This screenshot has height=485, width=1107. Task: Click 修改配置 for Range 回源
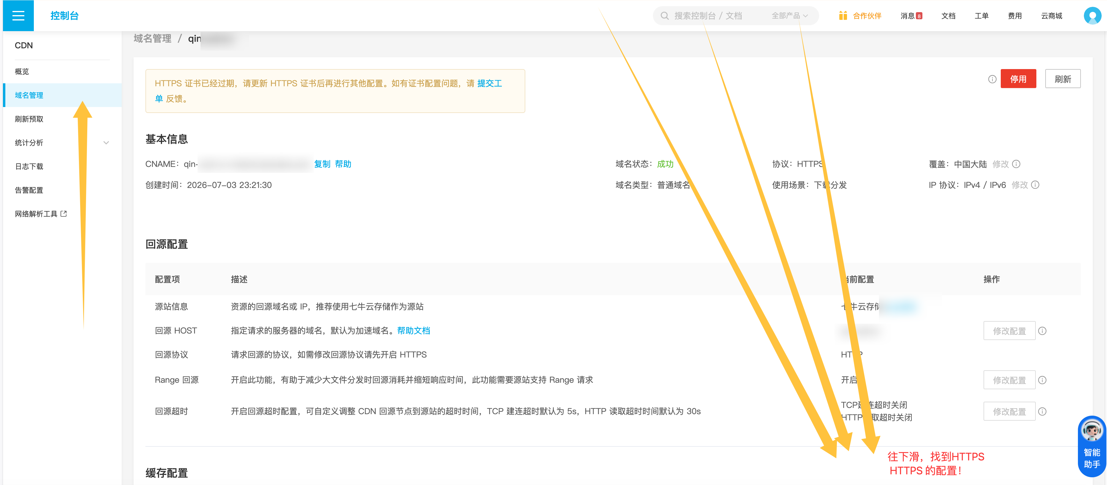click(1009, 380)
